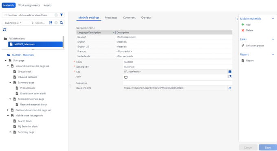Select the Product block item

click(x=28, y=88)
